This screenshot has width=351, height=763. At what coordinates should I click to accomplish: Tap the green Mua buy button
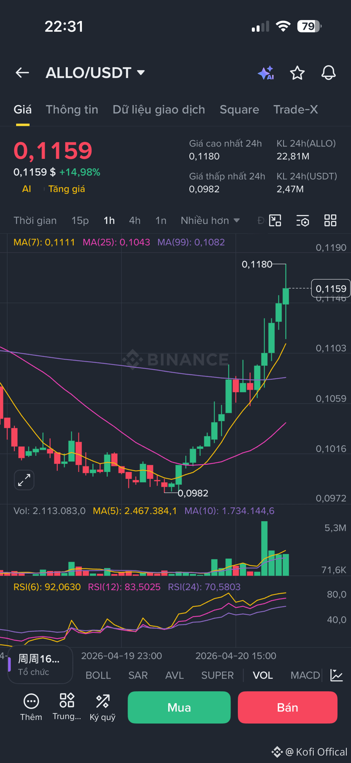[179, 707]
